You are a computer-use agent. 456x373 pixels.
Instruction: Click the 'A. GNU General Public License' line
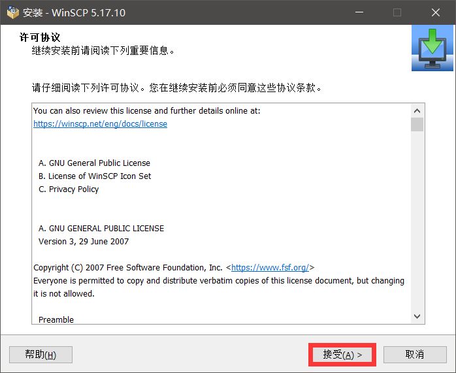point(94,163)
